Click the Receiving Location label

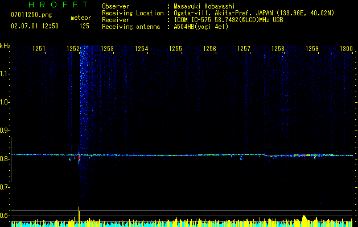(133, 13)
